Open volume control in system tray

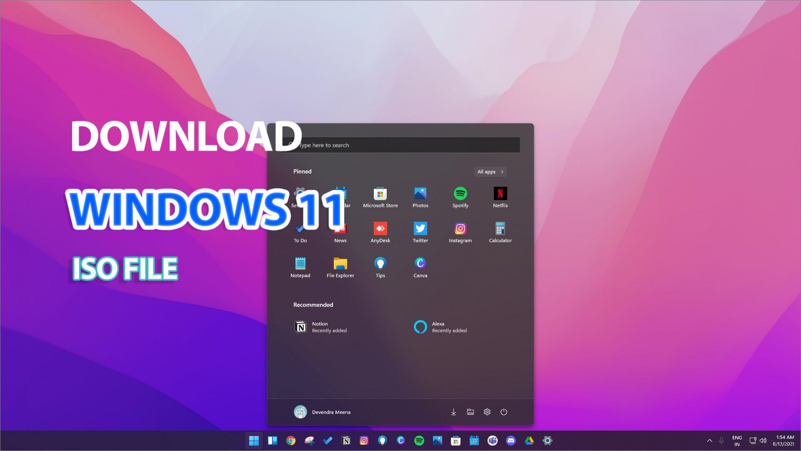coord(763,441)
